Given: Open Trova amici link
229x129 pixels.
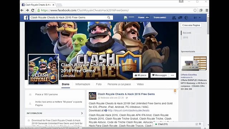Looking at the screenshot, I should [x=160, y=18].
